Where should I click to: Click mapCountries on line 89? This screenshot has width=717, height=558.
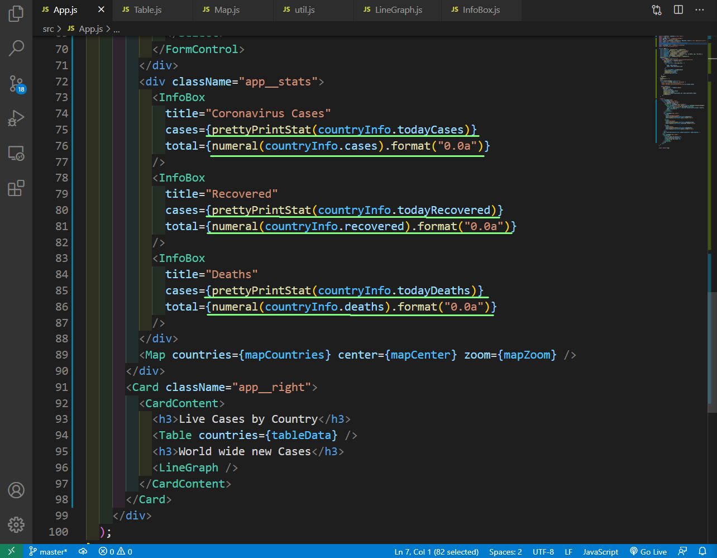285,355
